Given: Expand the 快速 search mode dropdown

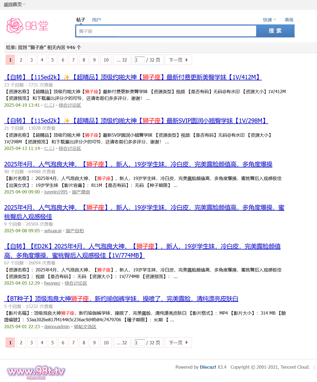Looking at the screenshot, I should point(269,20).
